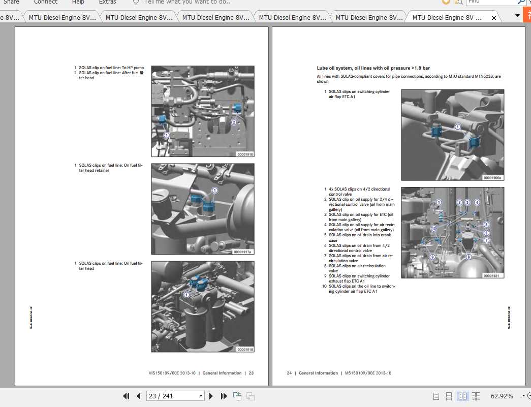Open the page number dropdown

tap(201, 396)
